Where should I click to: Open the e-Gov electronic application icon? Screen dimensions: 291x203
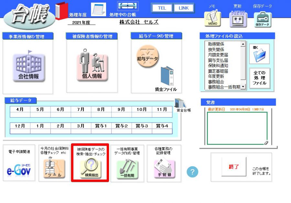tap(19, 170)
